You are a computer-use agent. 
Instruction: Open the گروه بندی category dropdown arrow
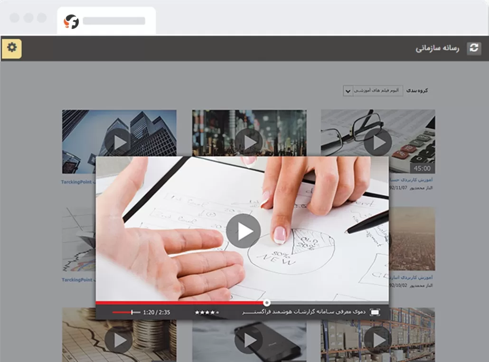point(348,91)
